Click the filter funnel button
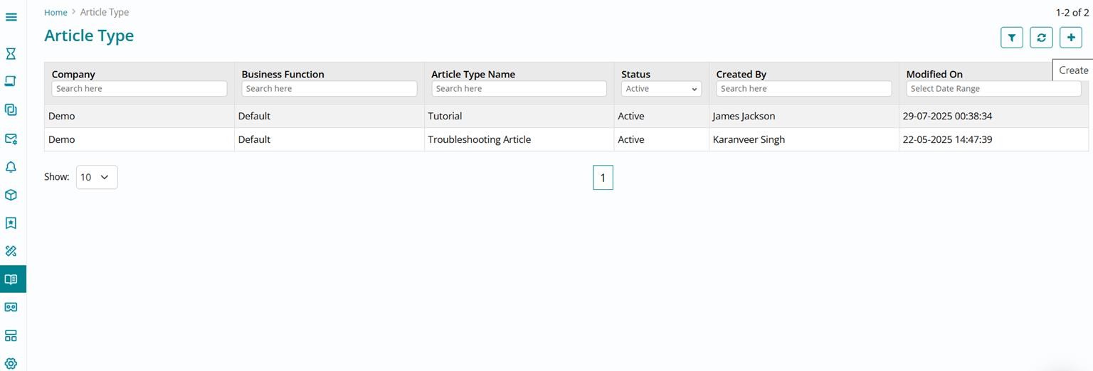The width and height of the screenshot is (1093, 371). tap(1011, 38)
